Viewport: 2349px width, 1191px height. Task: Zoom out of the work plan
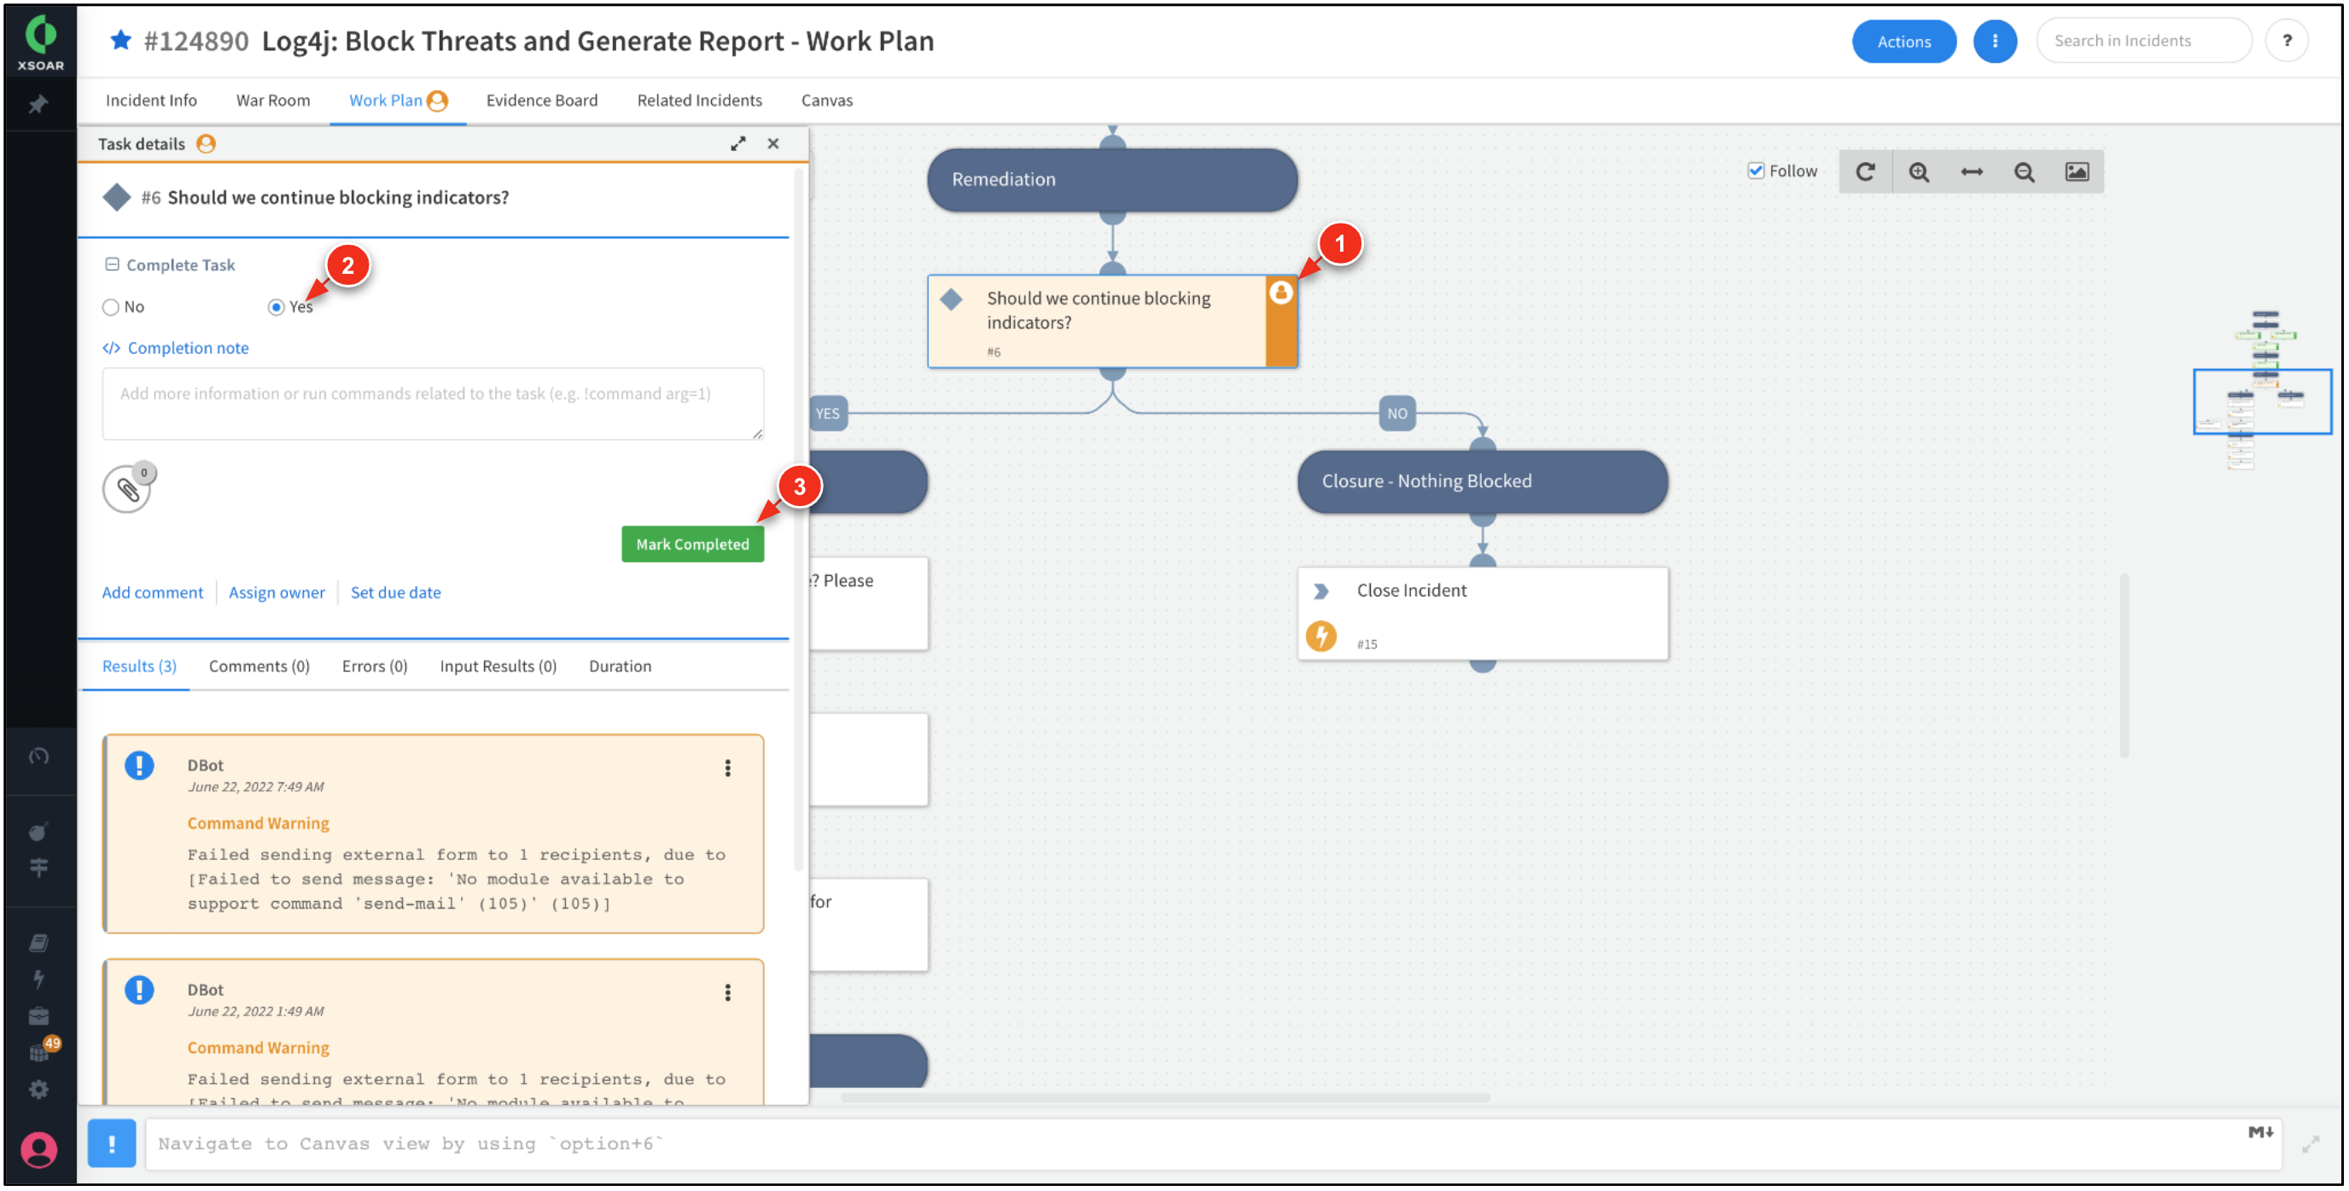(2024, 172)
